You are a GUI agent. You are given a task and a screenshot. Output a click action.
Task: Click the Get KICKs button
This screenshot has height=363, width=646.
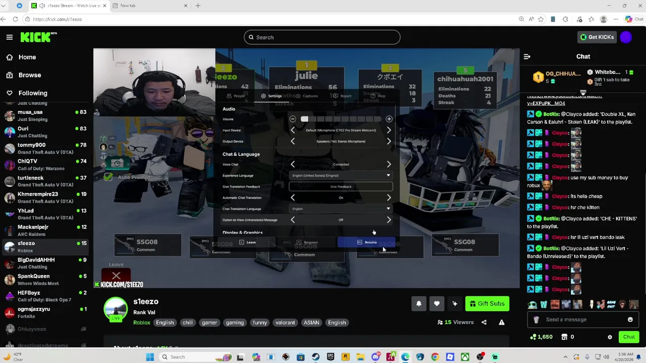[597, 37]
